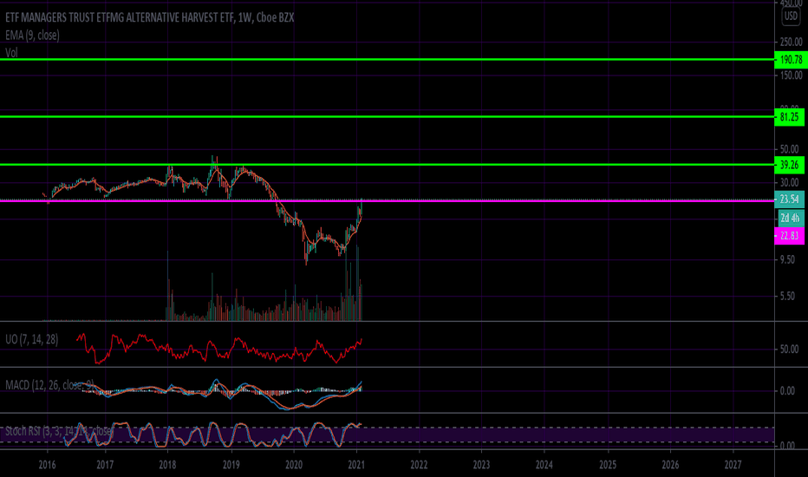Select the Vol indicator label
The image size is (808, 477).
point(11,53)
